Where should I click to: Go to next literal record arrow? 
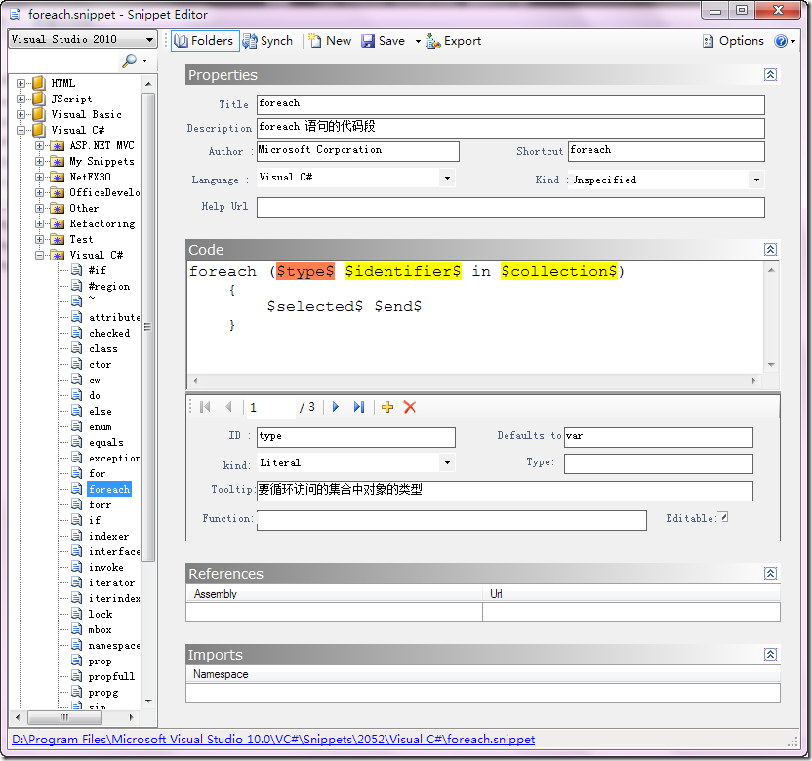336,407
